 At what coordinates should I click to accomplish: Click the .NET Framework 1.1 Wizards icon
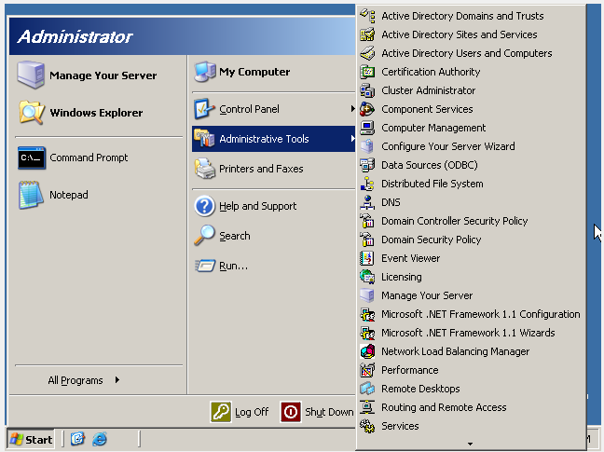pos(367,333)
